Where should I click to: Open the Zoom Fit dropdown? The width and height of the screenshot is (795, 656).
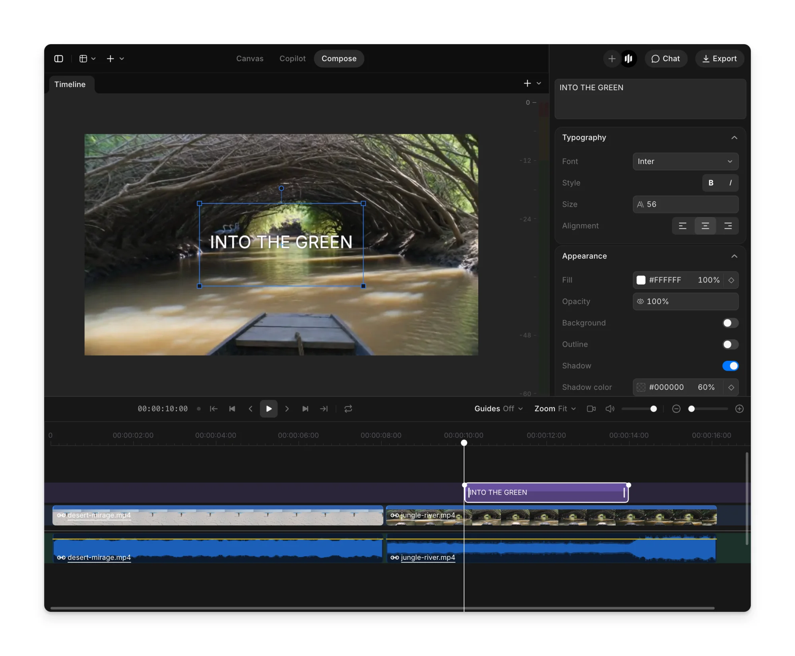(555, 409)
